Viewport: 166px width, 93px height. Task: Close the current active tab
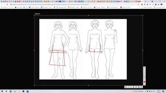[142, 2]
